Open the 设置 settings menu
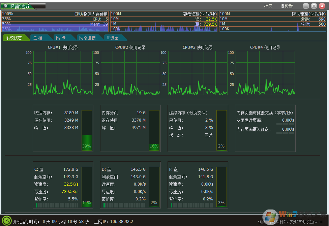The image size is (329, 226). click(x=287, y=6)
